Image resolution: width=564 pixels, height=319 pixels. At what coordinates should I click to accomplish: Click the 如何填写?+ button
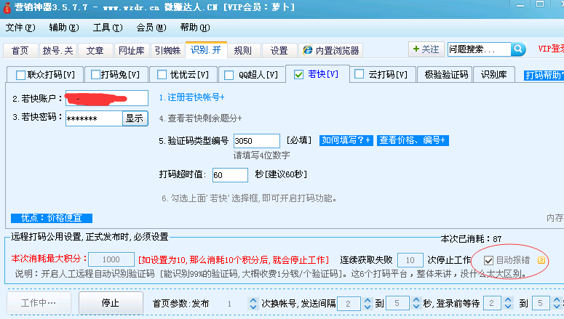point(346,140)
